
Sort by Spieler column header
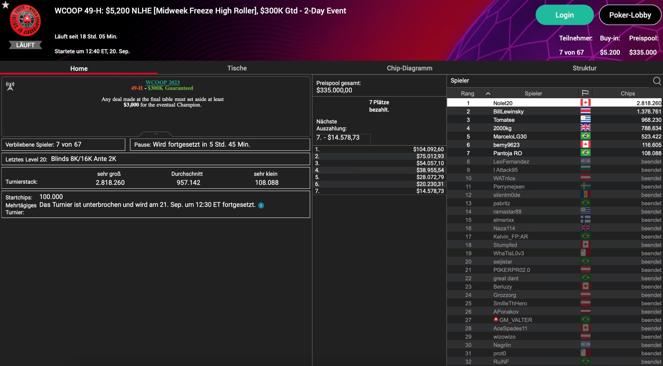(x=533, y=94)
